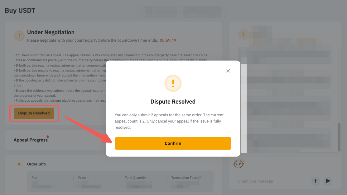The image size is (347, 195).
Task: Open the Transaction Fees help icon
Action: click(200, 178)
